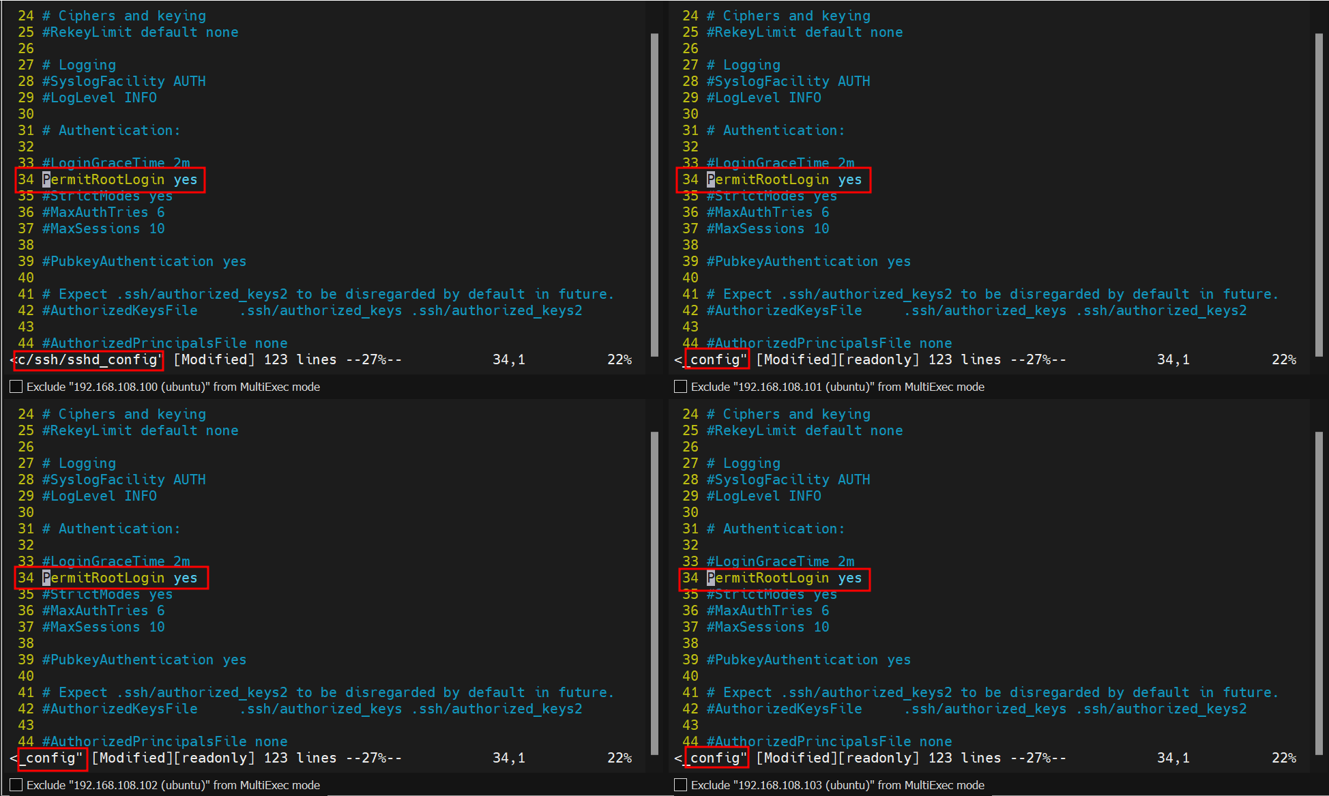1329x796 pixels.
Task: Click #SyslogFacility AUTH line in bottom-left terminal
Action: (123, 480)
